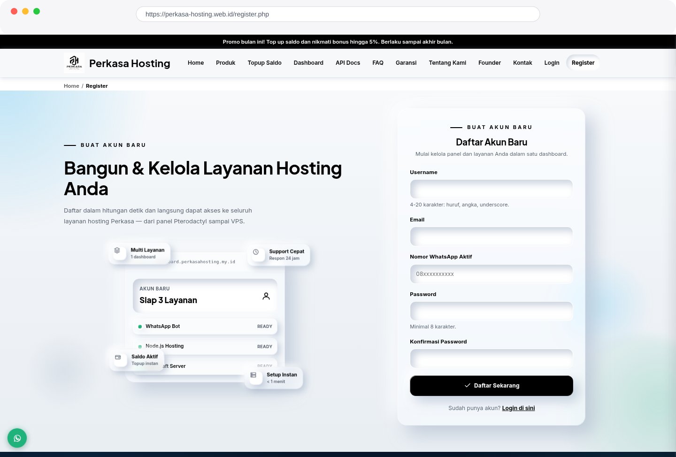The height and width of the screenshot is (457, 676).
Task: Click the Daftar Akun Baru form heading
Action: click(x=492, y=142)
